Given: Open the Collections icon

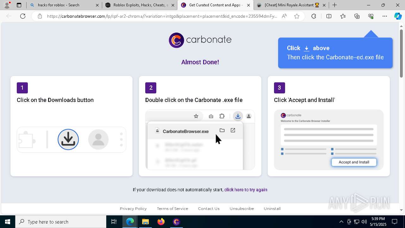Looking at the screenshot, I should [357, 16].
